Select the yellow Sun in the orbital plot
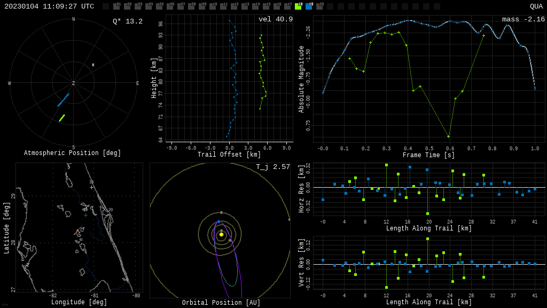547x308 pixels. click(221, 234)
